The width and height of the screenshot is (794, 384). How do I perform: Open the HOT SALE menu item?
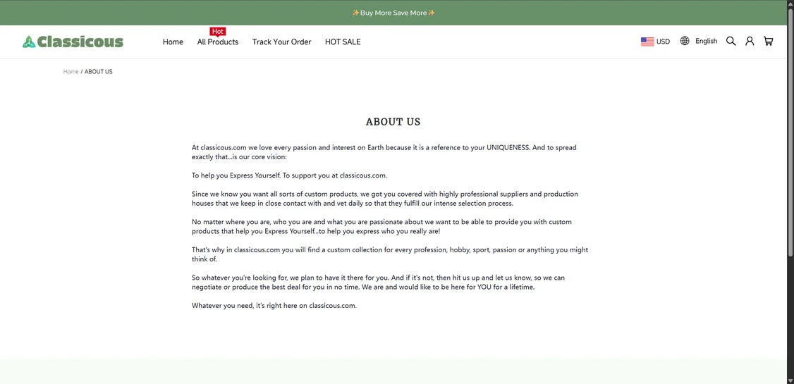coord(343,42)
